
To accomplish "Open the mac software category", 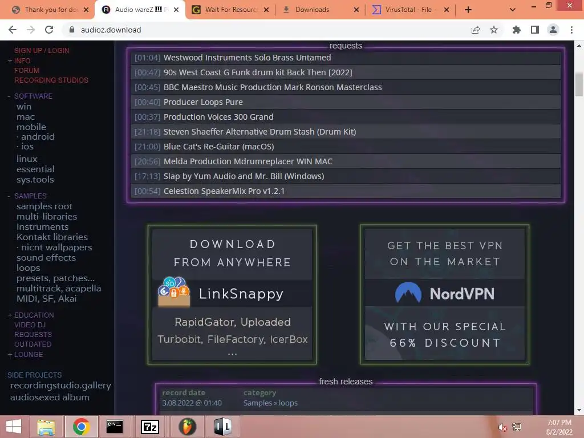I will 26,117.
